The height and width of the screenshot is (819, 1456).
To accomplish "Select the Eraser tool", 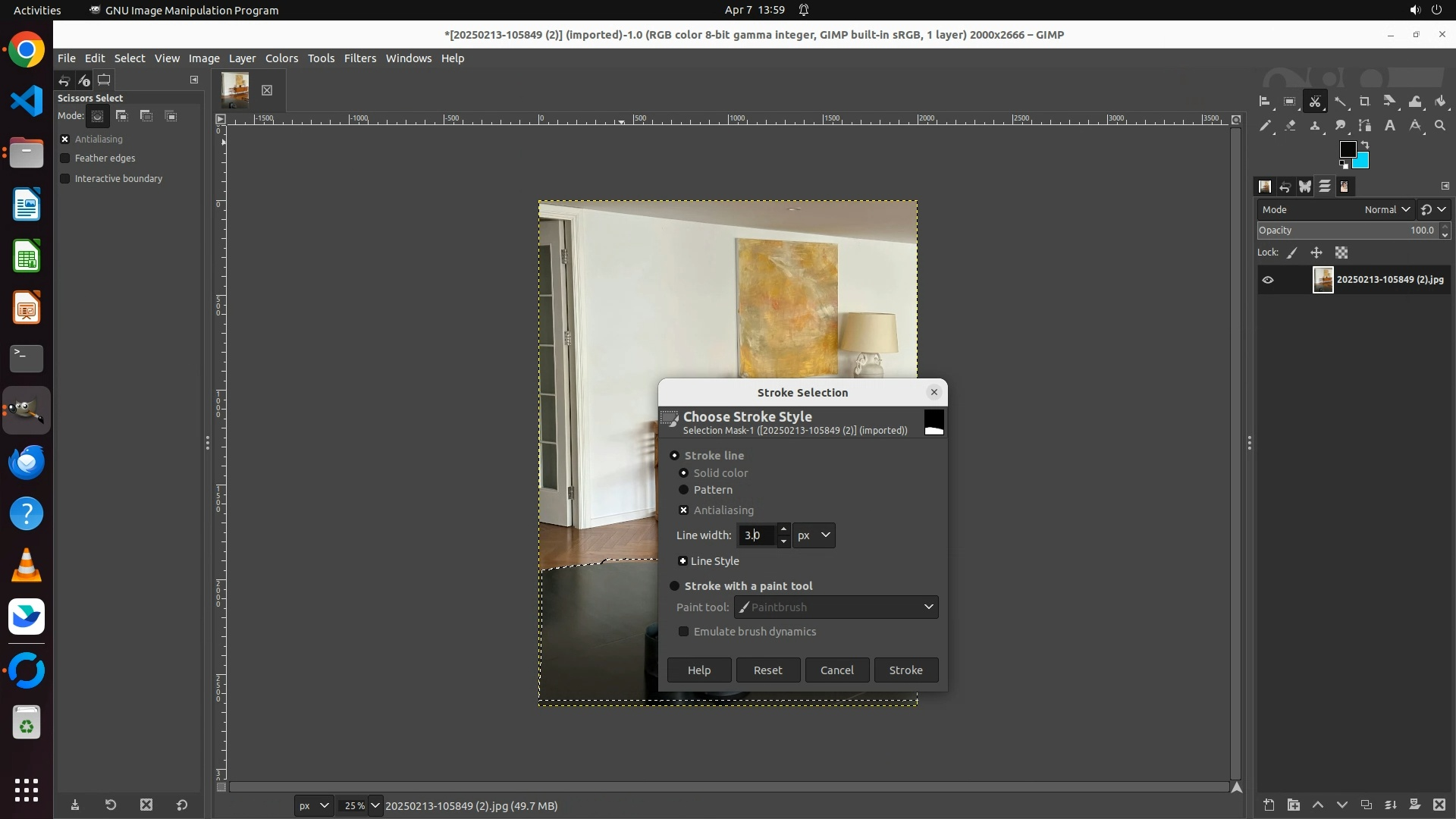I will 1290,126.
